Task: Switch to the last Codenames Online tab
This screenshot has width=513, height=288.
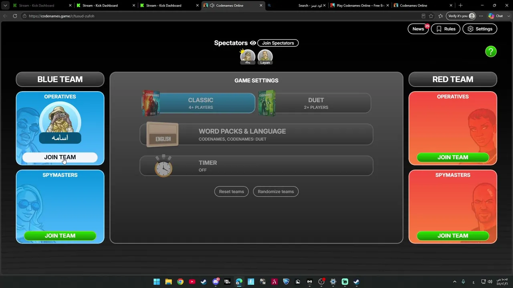Action: coord(423,6)
